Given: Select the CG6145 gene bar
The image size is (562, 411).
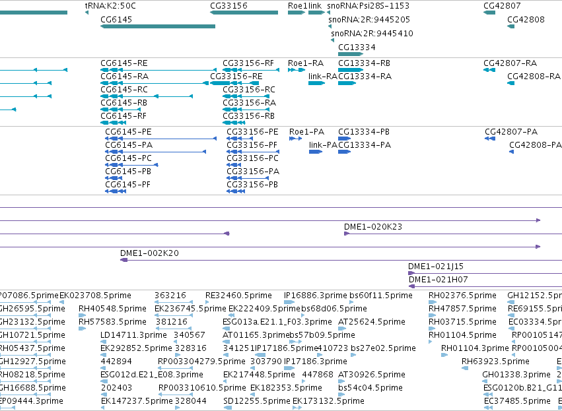Looking at the screenshot, I should 158,26.
